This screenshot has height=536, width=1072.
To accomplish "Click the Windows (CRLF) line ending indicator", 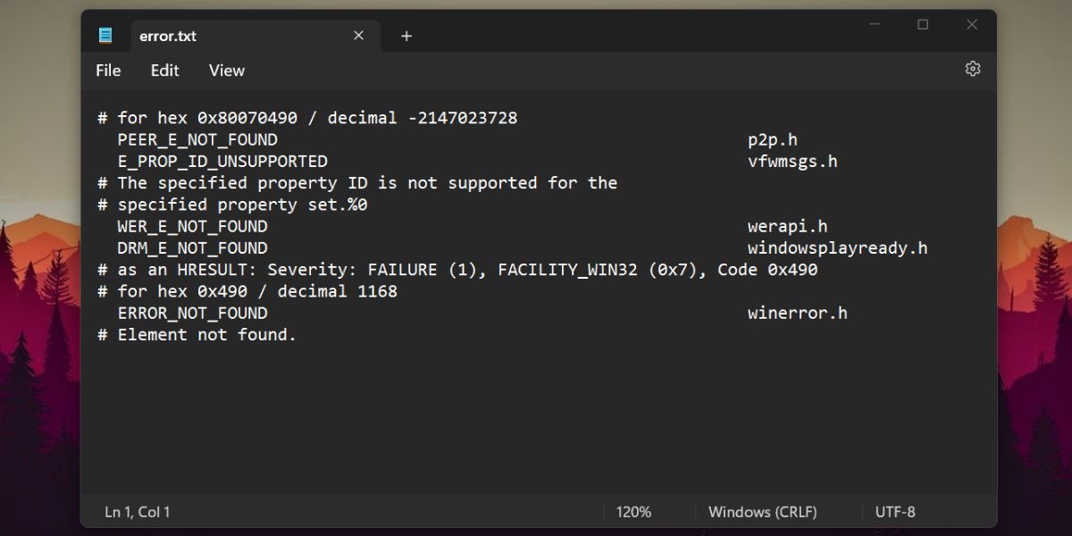I will (x=762, y=512).
